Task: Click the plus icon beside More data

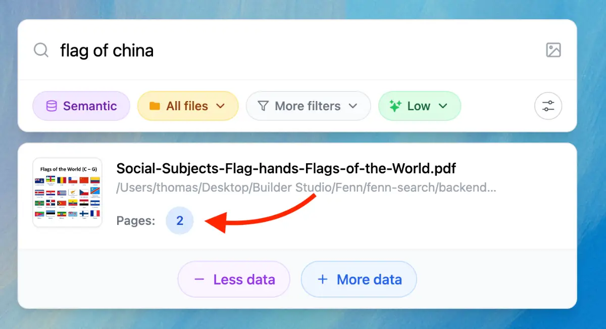Action: 323,279
